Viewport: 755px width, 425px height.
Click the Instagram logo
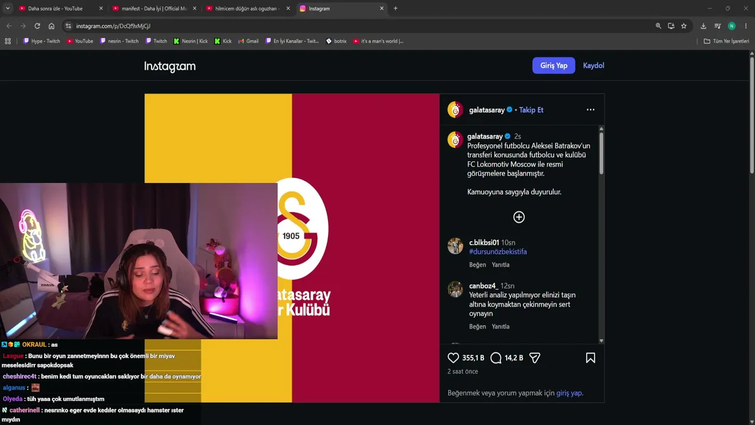[170, 66]
